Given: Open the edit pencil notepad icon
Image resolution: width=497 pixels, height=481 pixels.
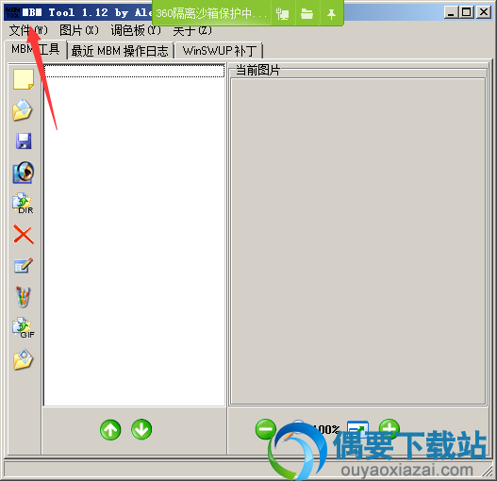Looking at the screenshot, I should (24, 265).
